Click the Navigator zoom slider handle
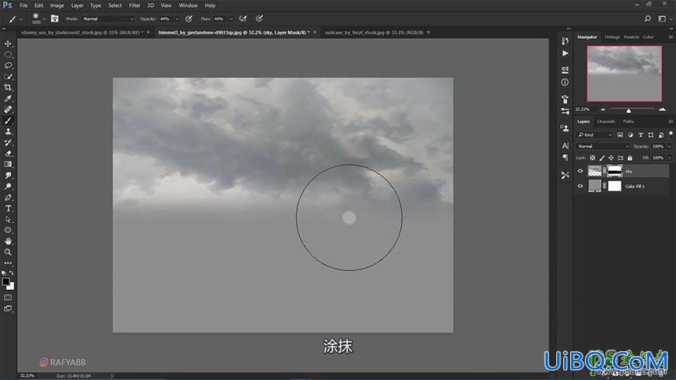Viewport: 676px width, 380px height. (629, 111)
